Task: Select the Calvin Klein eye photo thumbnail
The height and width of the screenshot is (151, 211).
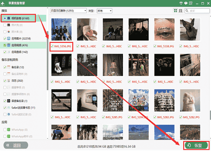Action: click(x=164, y=29)
